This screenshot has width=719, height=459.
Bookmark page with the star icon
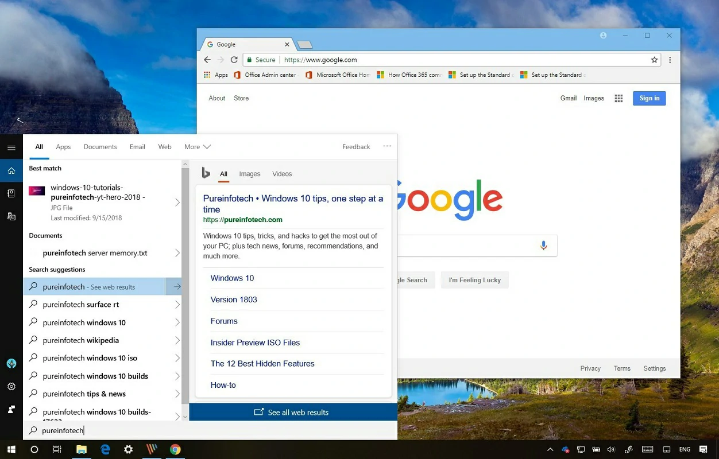click(x=654, y=60)
